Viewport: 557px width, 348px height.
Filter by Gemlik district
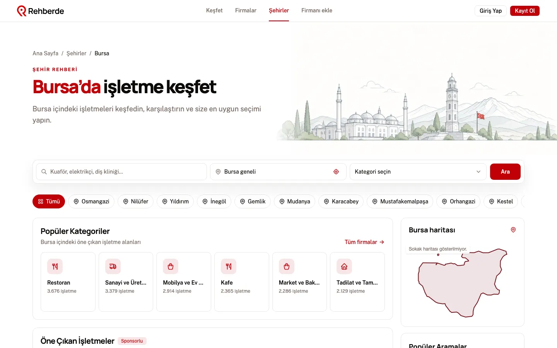pos(253,201)
